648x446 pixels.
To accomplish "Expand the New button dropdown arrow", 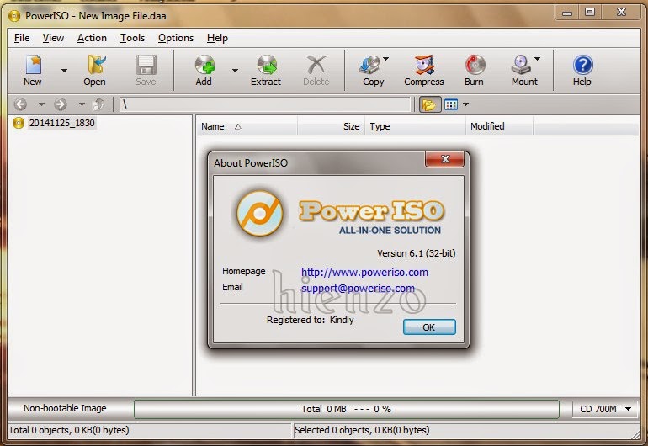I will (x=64, y=71).
